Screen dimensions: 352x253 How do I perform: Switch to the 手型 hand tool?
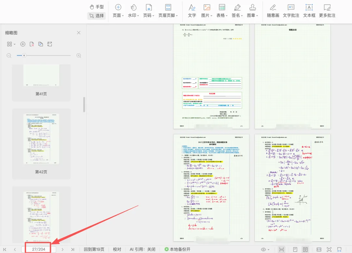pos(97,7)
